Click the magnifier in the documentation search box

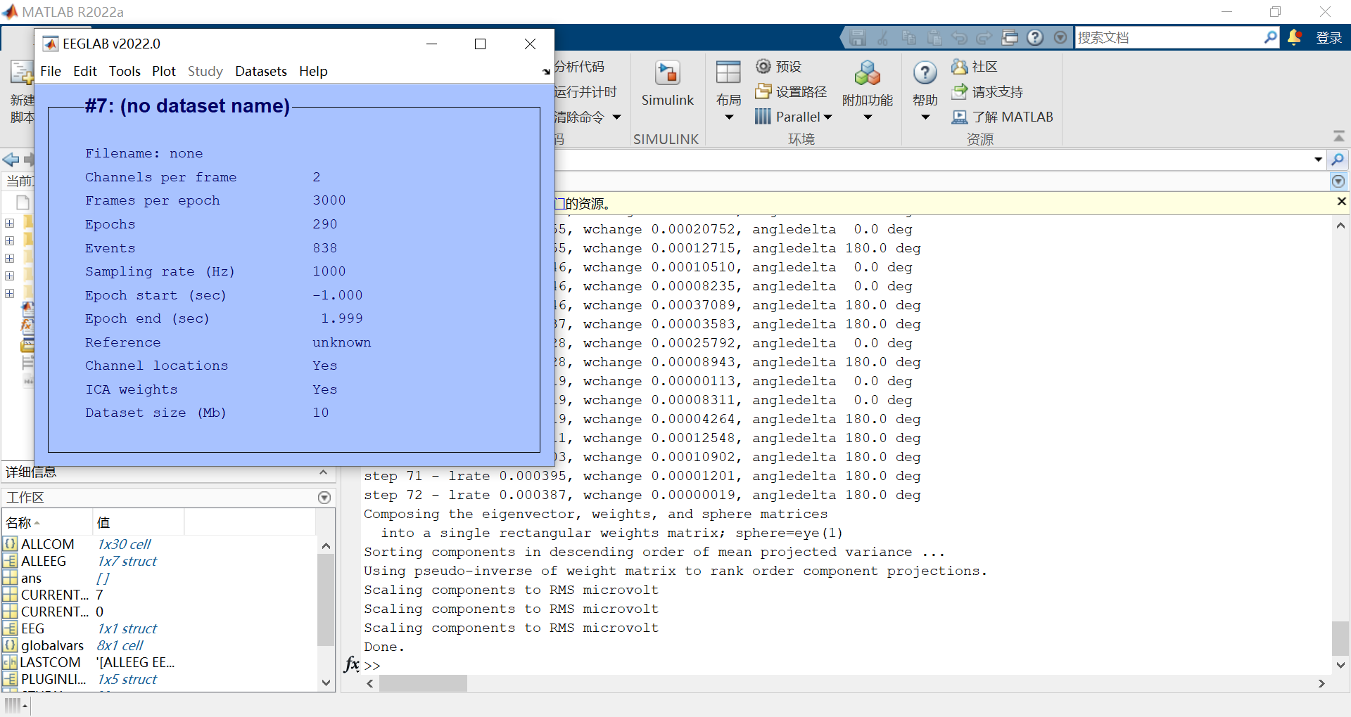pos(1270,37)
